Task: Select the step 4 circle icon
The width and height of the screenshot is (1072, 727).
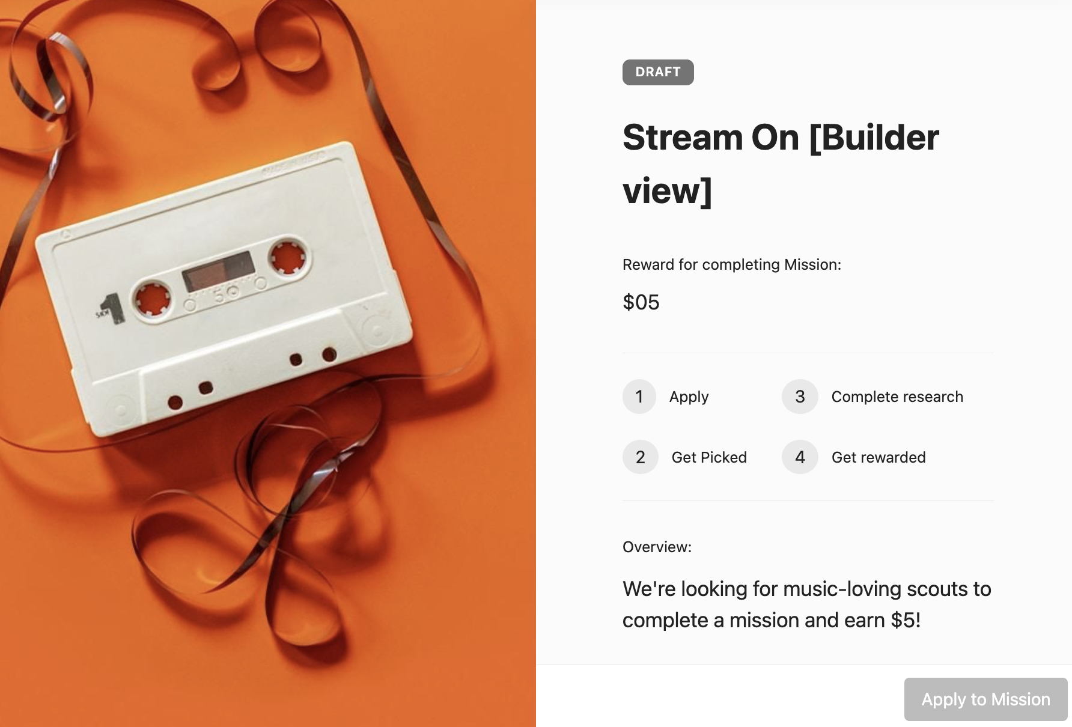Action: pos(800,457)
